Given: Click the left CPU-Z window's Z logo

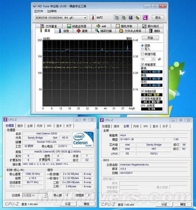Looking at the screenshot, I should 5,119.
